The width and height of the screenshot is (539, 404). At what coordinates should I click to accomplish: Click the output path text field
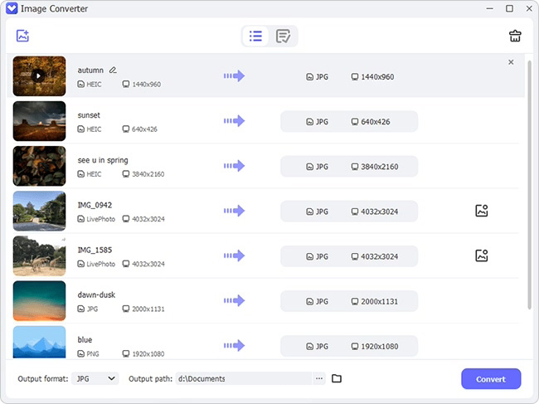coord(244,378)
